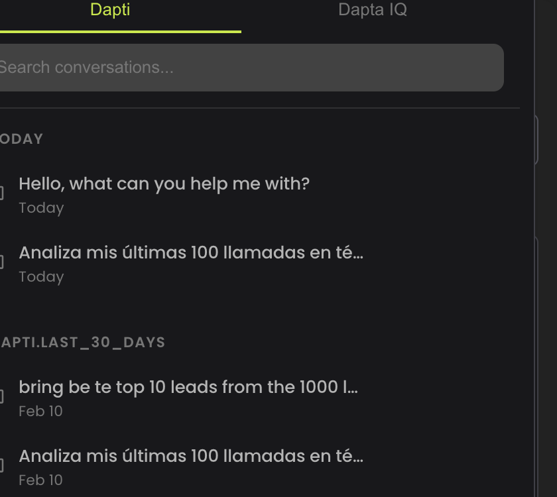
Task: Switch to the Dapta IQ tab
Action: (x=371, y=10)
